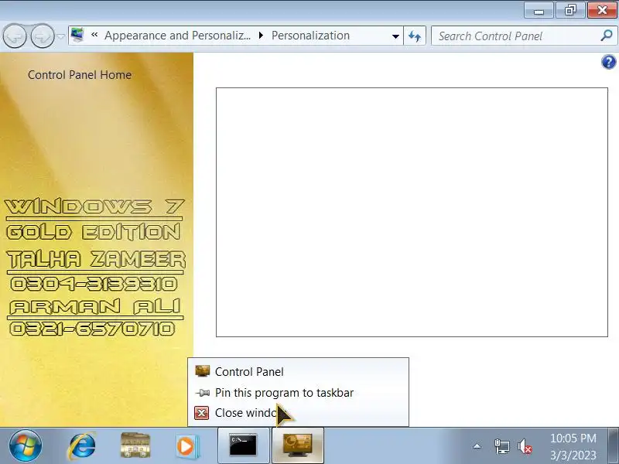Open Windows Explorer folder from the taskbar
Viewport: 619px width, 464px height.
coord(135,446)
